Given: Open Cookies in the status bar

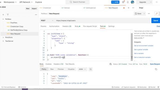Looking at the screenshot, I should point(115,87).
